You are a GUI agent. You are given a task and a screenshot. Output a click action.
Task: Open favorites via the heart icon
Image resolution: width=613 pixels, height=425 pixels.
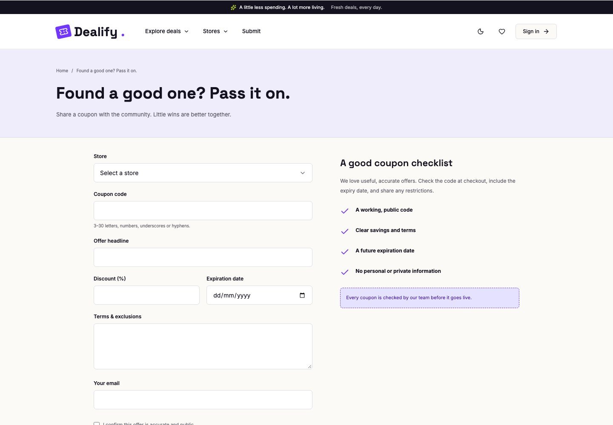(502, 31)
